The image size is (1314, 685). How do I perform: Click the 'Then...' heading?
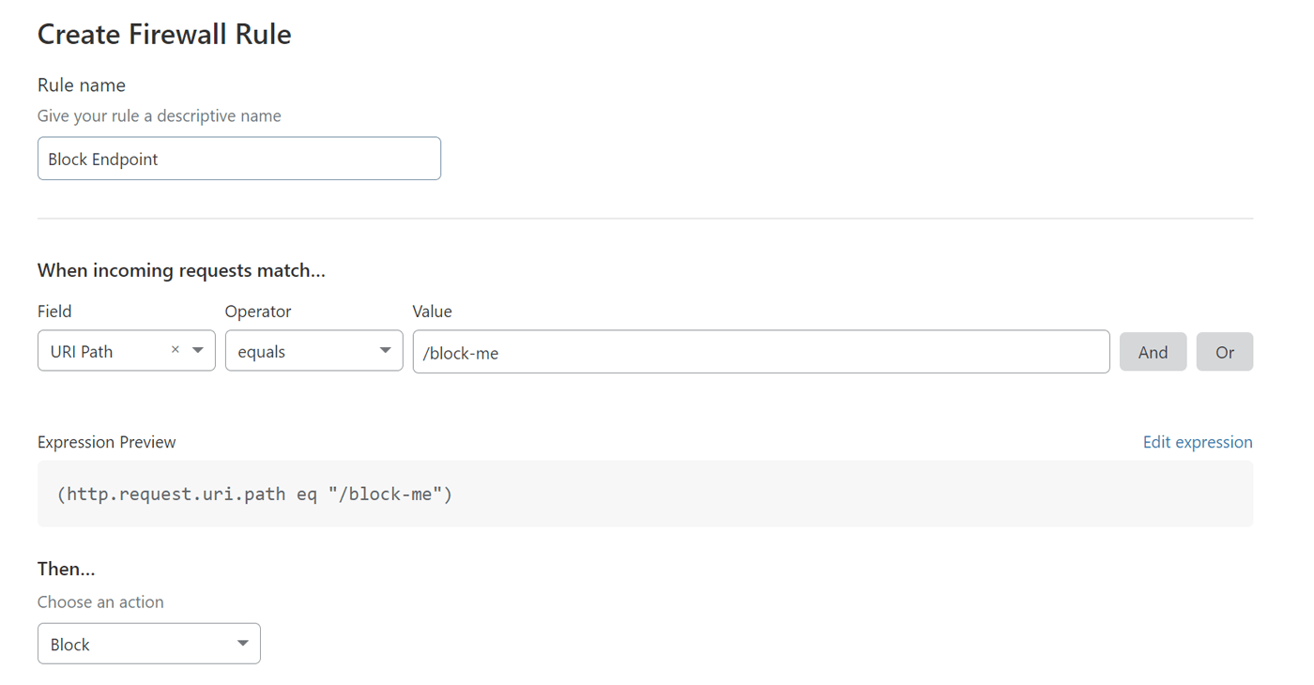click(67, 569)
